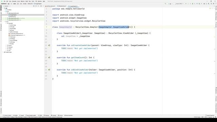This screenshot has width=217, height=122.
Task: Open Profiler tool window
Action: 15,115
